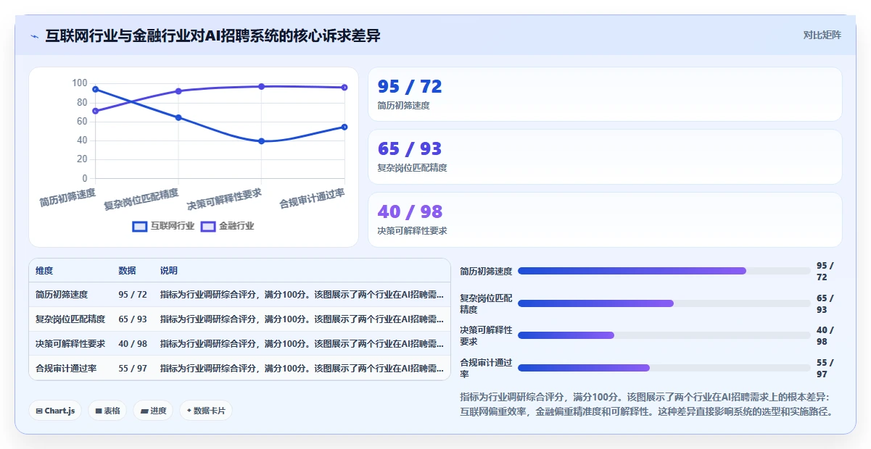Screen dimensions: 871x449
Task: Click the 55 / 97 value in the table
Action: coord(133,369)
